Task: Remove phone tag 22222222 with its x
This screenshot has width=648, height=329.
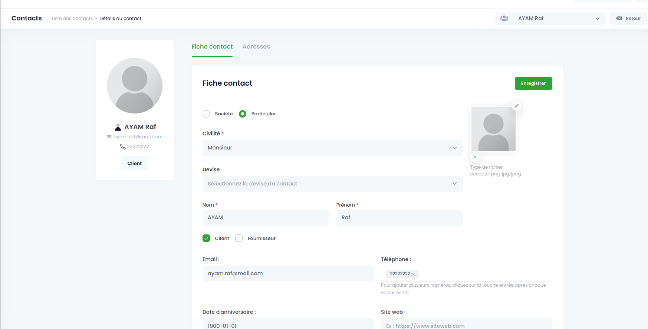Action: point(413,274)
